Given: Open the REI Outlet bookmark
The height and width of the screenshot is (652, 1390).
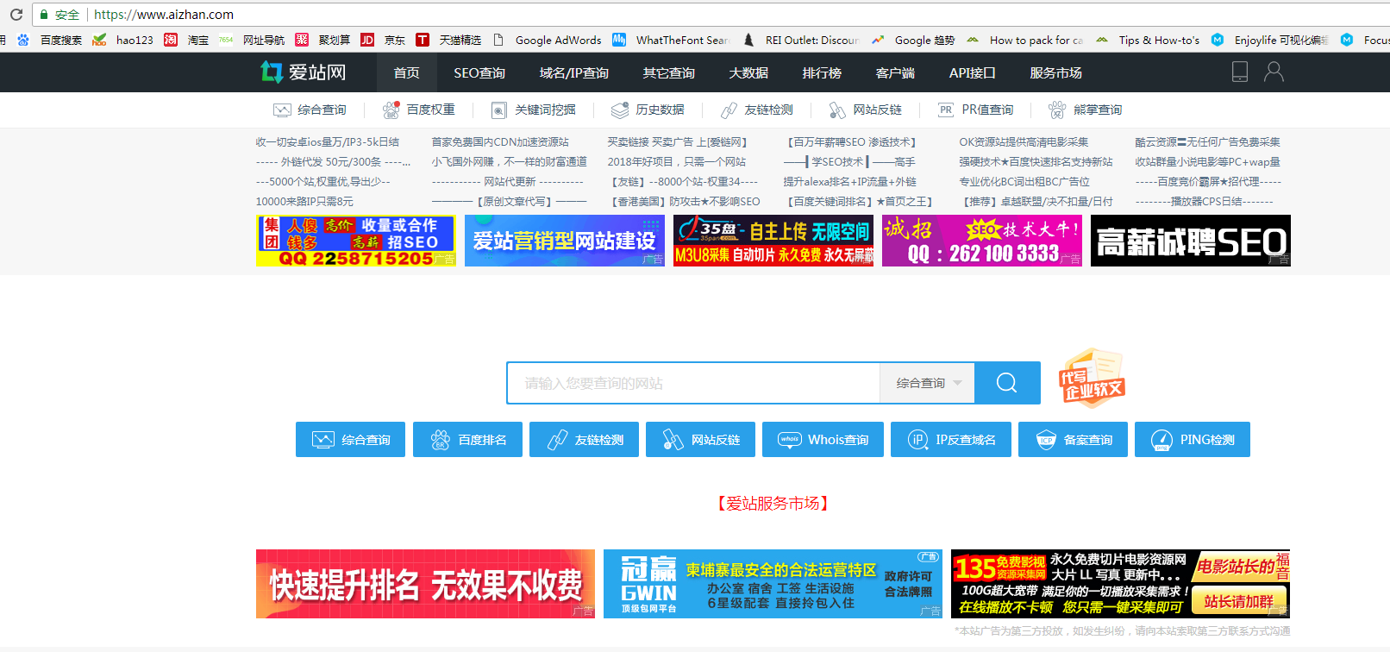Looking at the screenshot, I should [801, 40].
